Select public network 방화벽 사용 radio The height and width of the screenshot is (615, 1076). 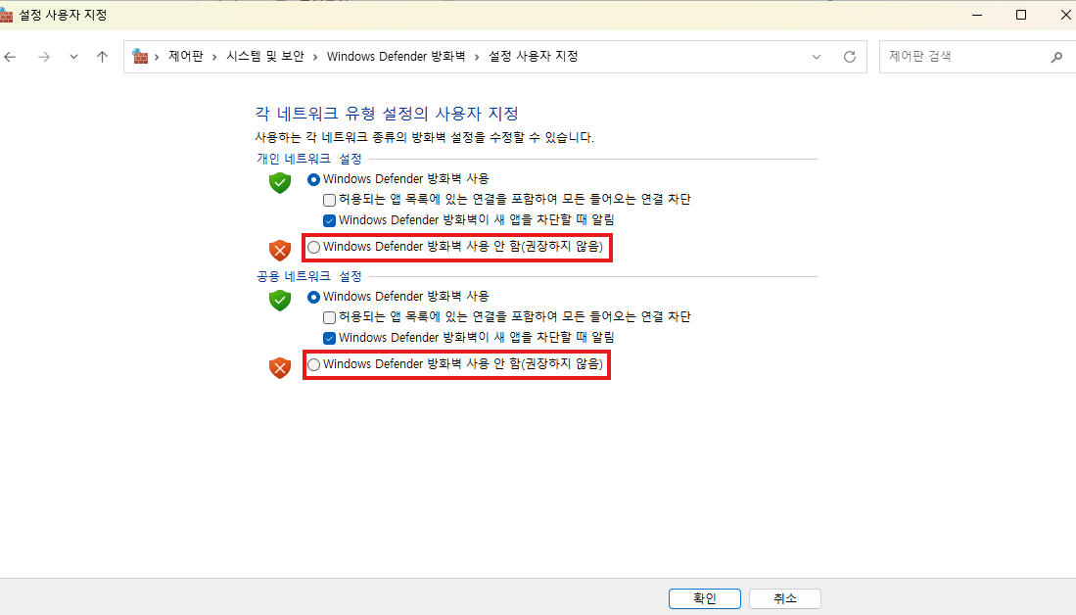(x=313, y=297)
